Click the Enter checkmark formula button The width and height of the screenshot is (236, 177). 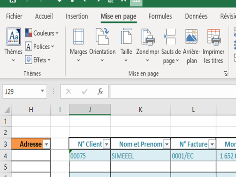tap(85, 91)
